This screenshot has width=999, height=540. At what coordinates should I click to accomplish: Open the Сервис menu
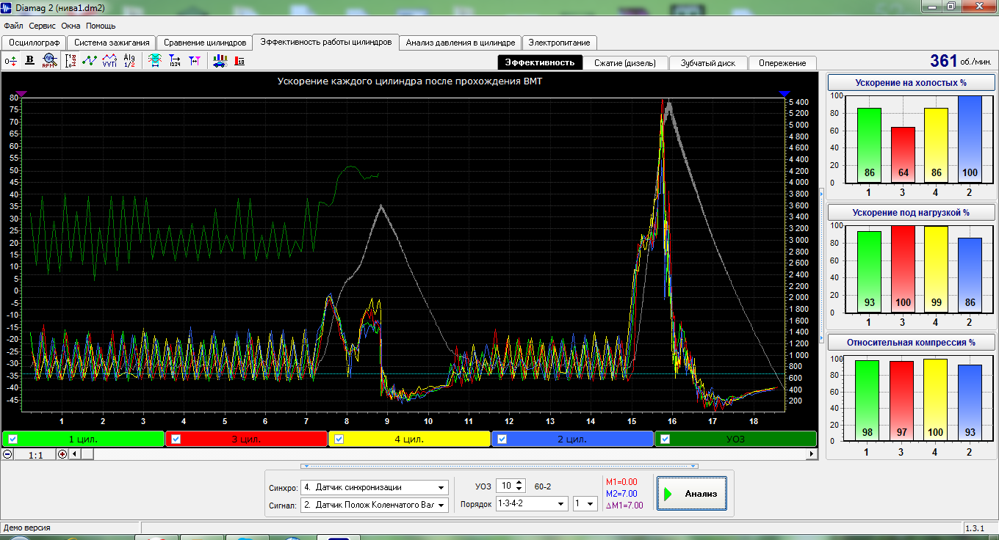tap(43, 26)
